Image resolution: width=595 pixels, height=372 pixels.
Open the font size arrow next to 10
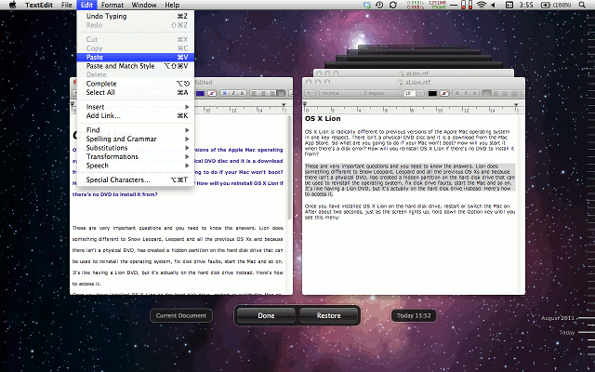(x=420, y=93)
